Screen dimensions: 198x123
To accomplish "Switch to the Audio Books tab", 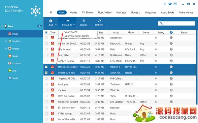I will [x=168, y=12].
